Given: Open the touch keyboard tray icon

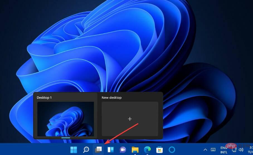Looking at the screenshot, I should click(213, 150).
